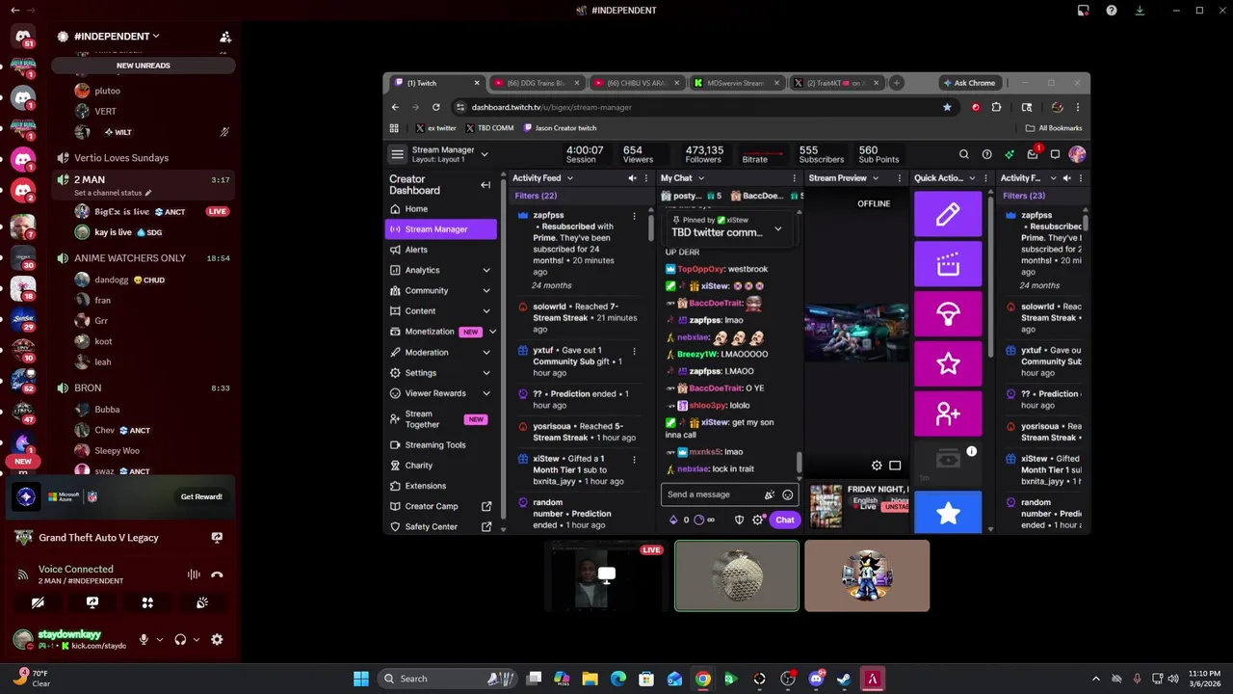The width and height of the screenshot is (1233, 694).
Task: Click the Activity Feed scrollbar thumb
Action: pos(650,227)
